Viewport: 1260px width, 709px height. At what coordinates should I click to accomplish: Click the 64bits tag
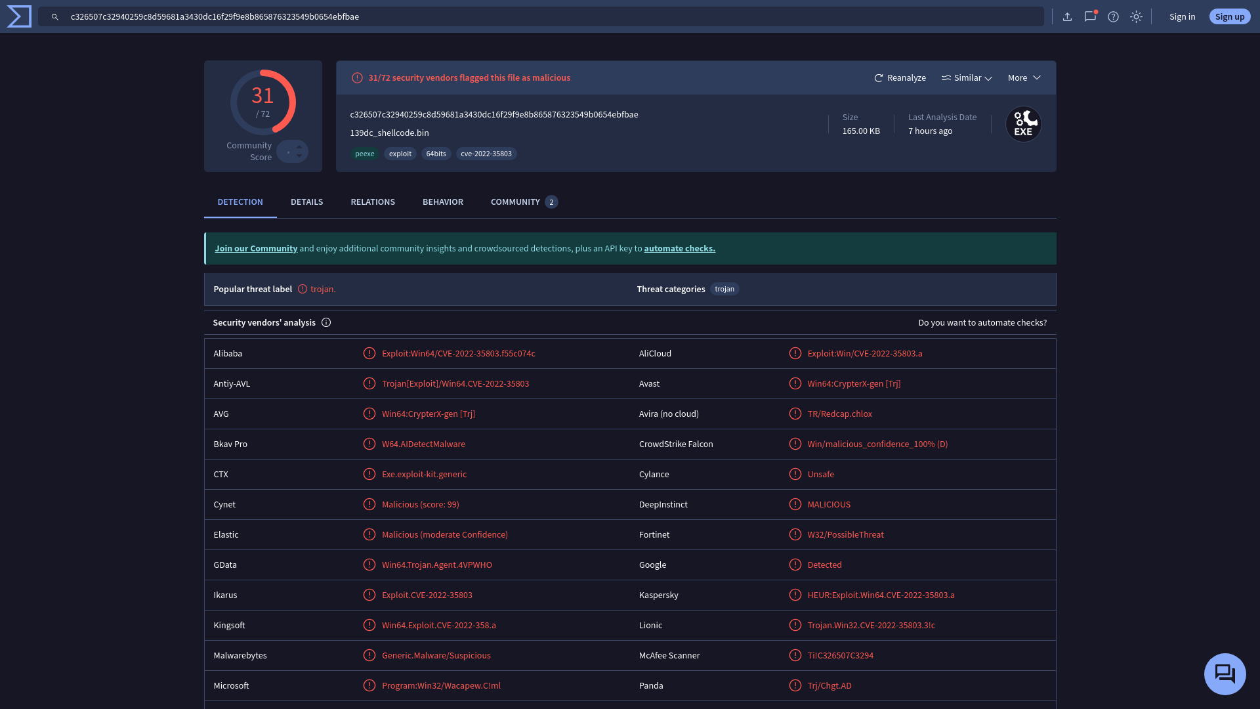[x=436, y=154]
